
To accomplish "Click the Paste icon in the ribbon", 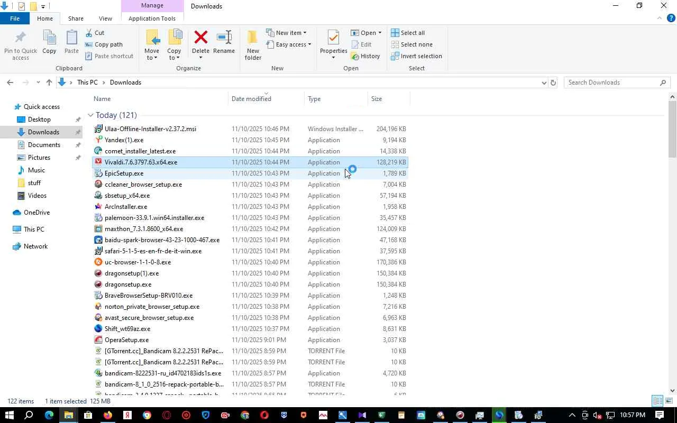I will click(71, 38).
